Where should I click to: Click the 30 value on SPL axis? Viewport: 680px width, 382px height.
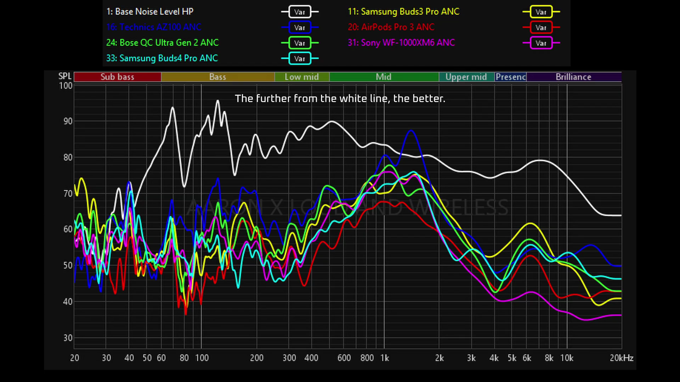[68, 338]
